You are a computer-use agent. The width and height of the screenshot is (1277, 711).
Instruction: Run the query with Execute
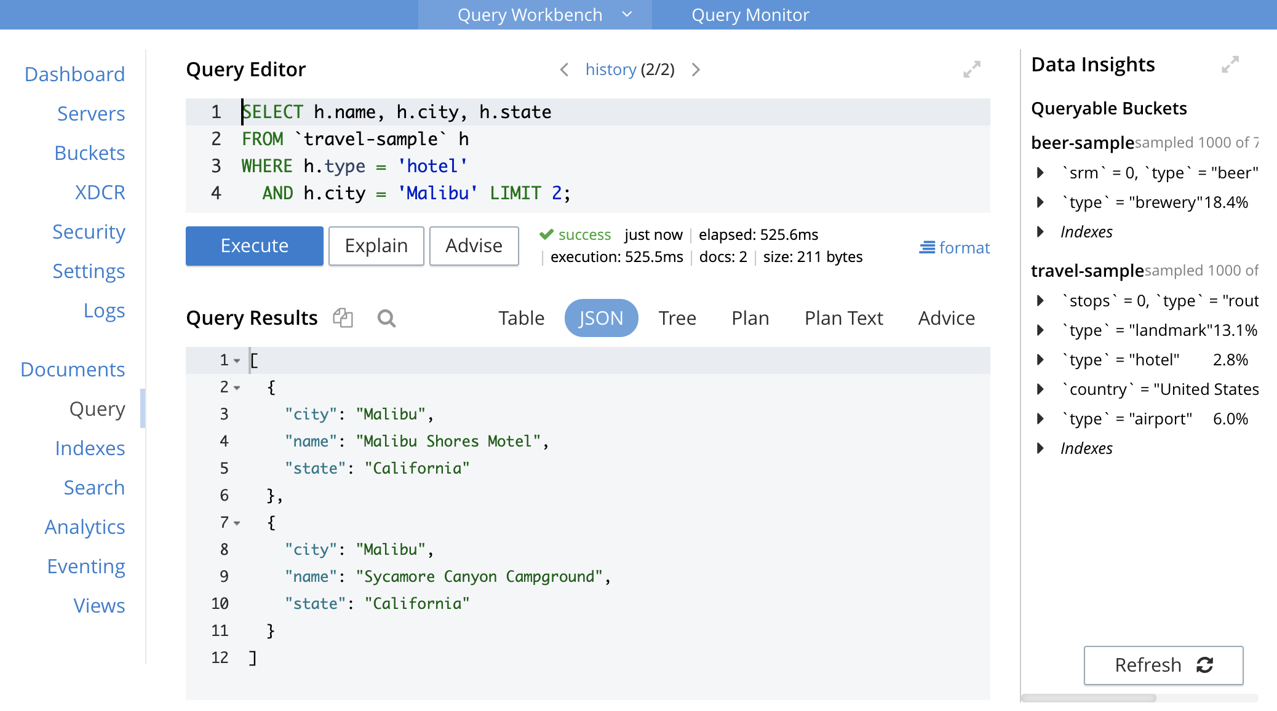pyautogui.click(x=255, y=246)
